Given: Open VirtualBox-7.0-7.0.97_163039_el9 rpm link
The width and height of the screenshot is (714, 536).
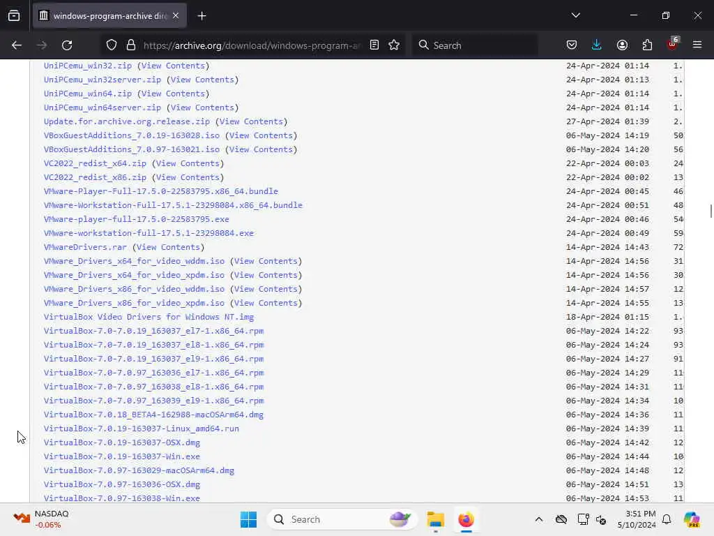Looking at the screenshot, I should pyautogui.click(x=154, y=401).
